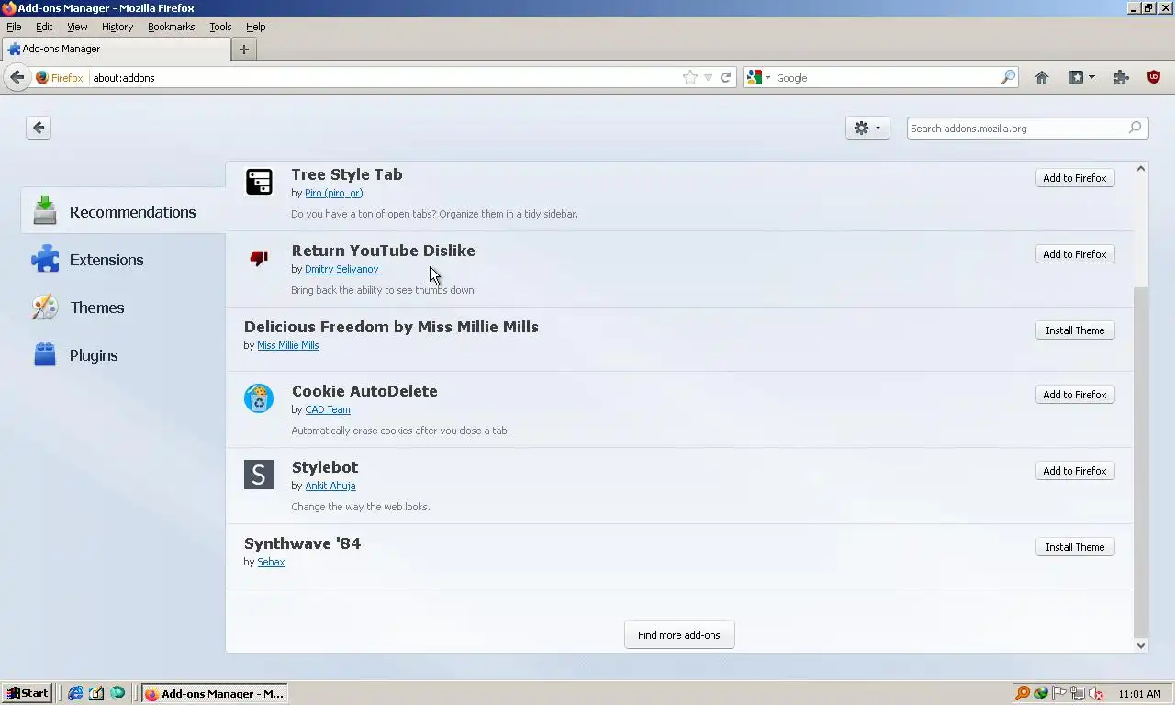
Task: Open author link Ankit Ahuja
Action: click(330, 486)
